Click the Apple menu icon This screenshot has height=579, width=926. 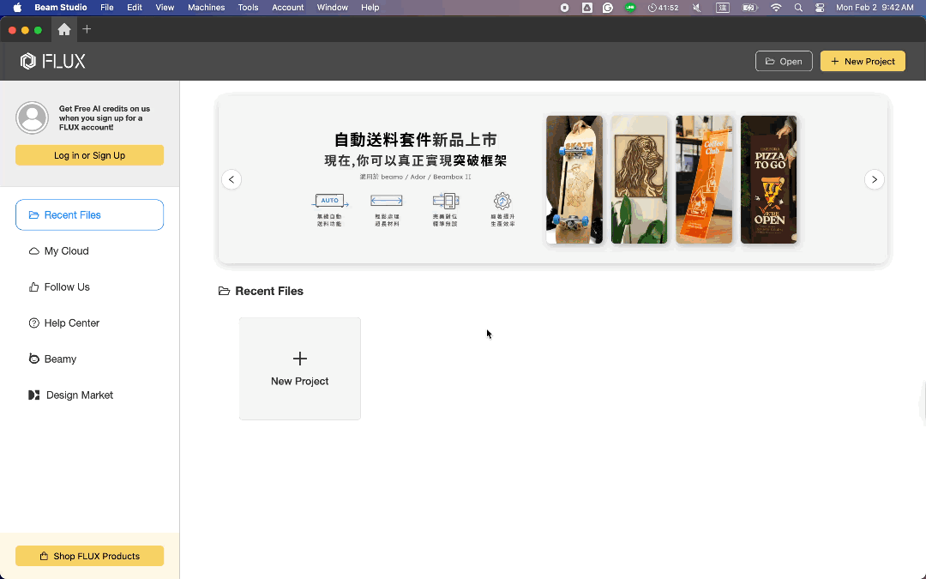click(x=17, y=8)
